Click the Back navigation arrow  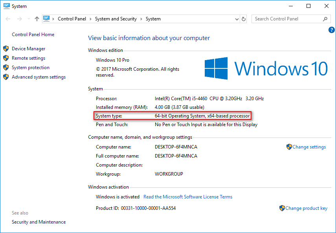click(8, 19)
